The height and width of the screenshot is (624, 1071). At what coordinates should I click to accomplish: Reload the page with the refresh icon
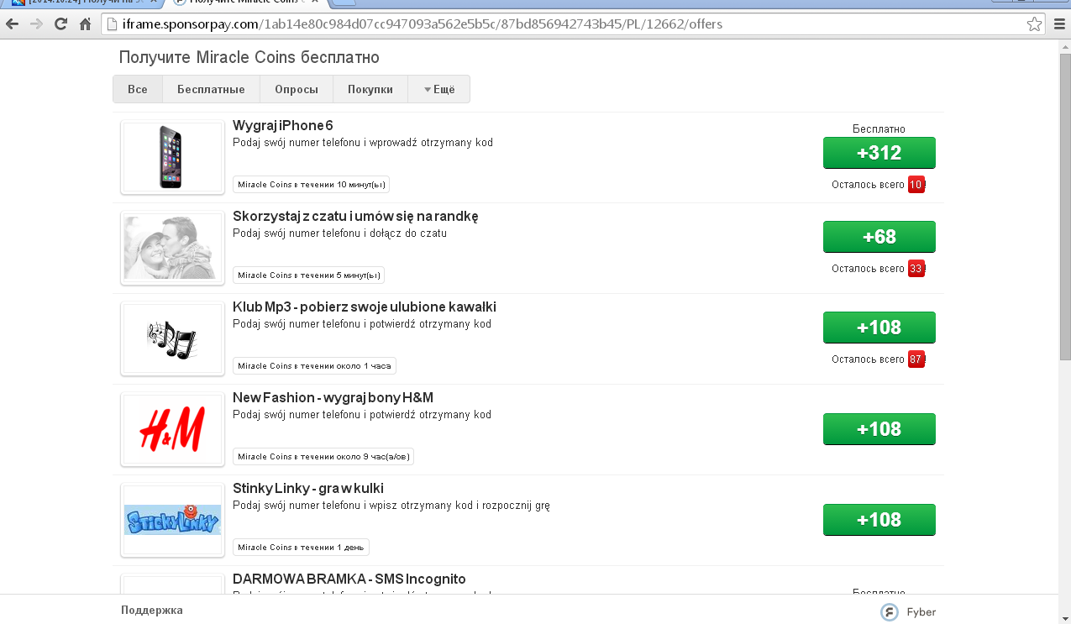(60, 24)
